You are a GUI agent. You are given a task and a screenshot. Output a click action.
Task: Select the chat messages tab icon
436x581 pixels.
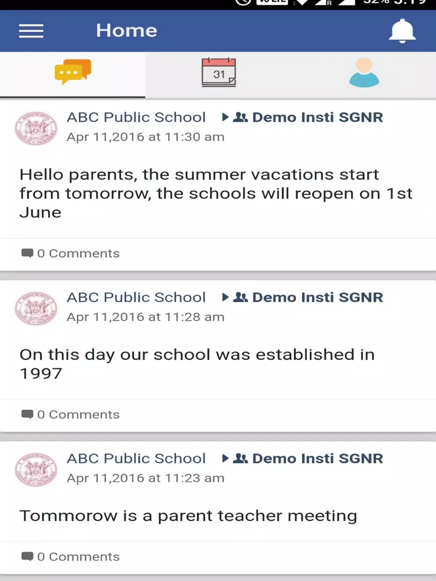click(73, 72)
